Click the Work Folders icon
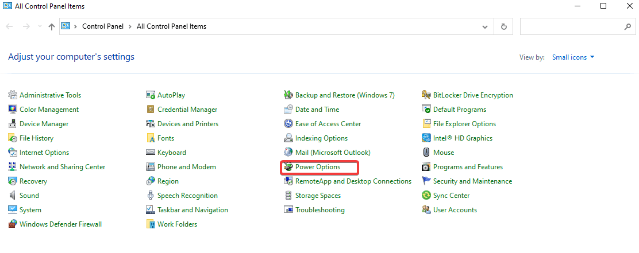Image resolution: width=639 pixels, height=253 pixels. (x=151, y=224)
